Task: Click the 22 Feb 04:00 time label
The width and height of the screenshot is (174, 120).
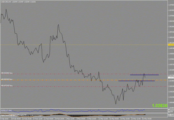Action: [49, 119]
